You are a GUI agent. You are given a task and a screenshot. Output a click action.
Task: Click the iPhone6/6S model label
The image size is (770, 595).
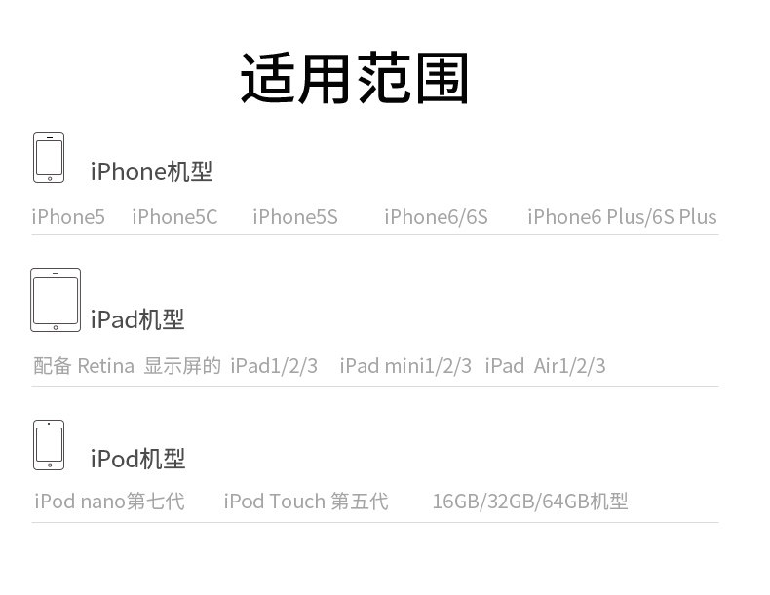[436, 217]
